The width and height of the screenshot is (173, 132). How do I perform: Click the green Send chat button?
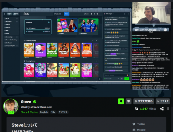(127, 79)
